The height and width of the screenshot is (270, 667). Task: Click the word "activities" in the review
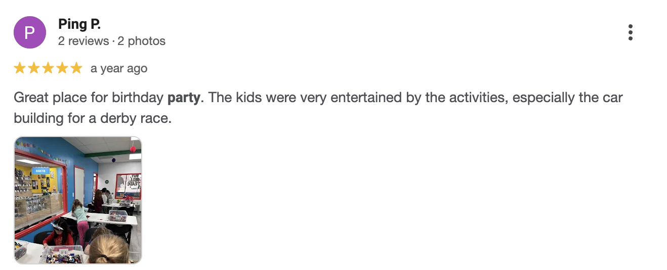click(x=475, y=97)
